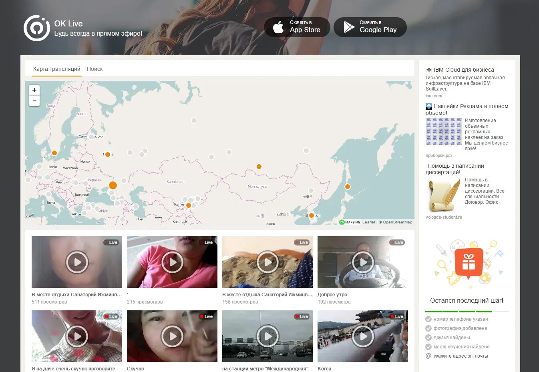Zoom in on the map with plus

click(x=34, y=90)
